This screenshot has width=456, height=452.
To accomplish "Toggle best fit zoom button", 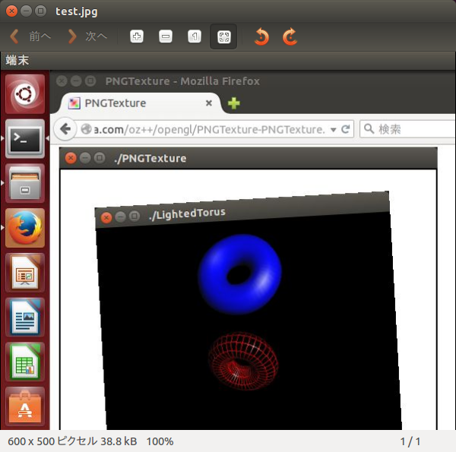I will pos(223,36).
